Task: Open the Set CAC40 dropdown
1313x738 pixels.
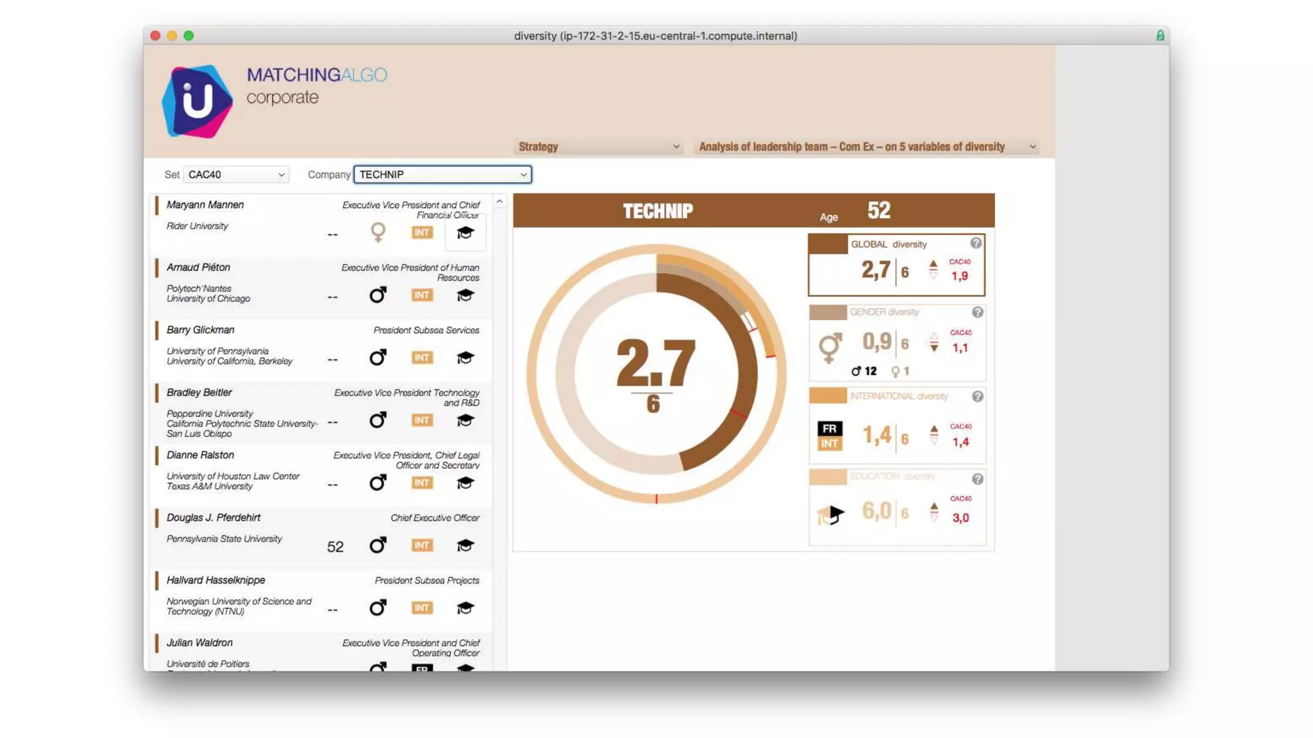Action: 236,175
